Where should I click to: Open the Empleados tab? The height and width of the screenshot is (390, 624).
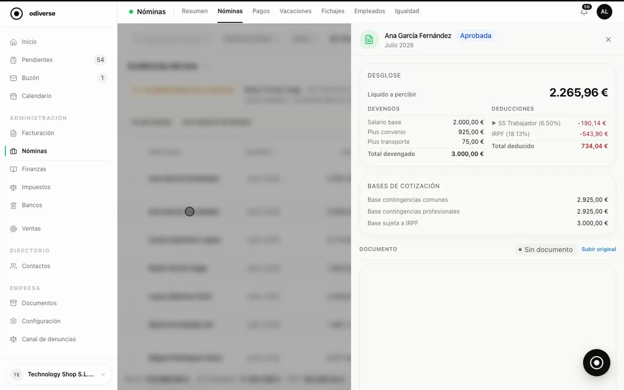pos(369,11)
